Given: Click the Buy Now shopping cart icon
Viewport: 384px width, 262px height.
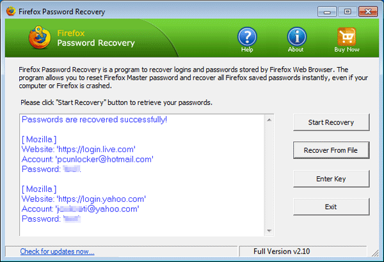Looking at the screenshot, I should point(345,37).
